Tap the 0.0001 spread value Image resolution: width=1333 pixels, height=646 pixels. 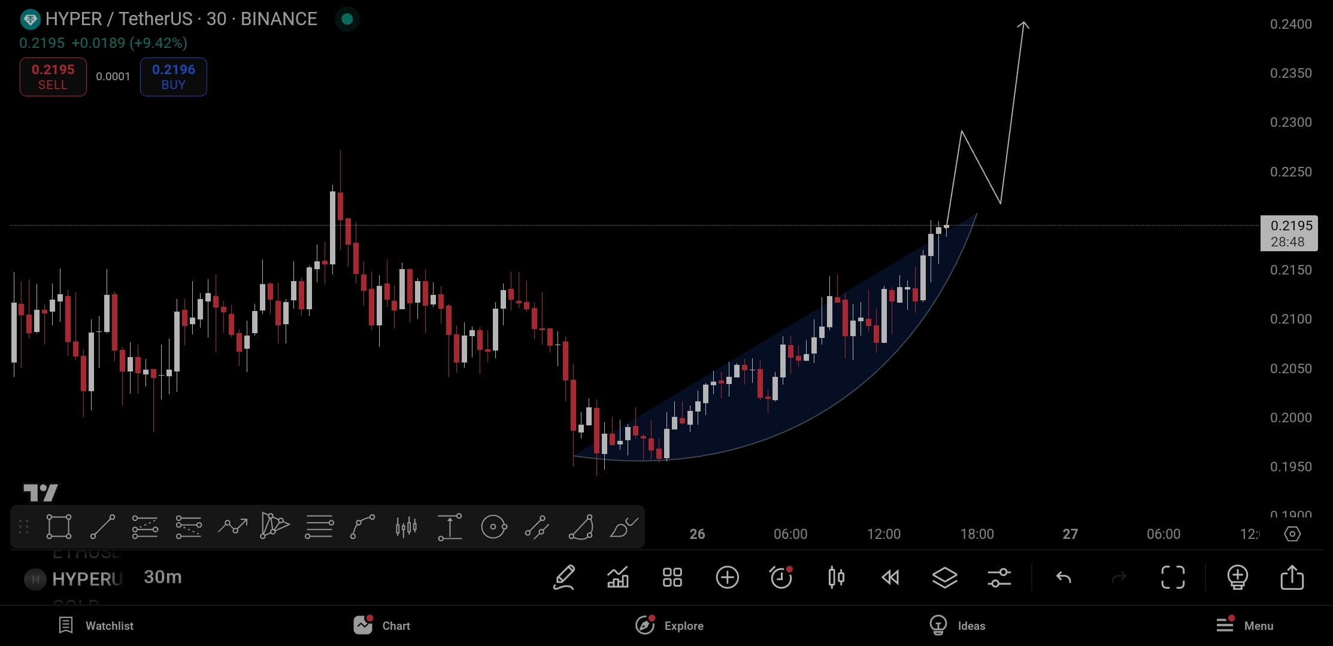[113, 77]
